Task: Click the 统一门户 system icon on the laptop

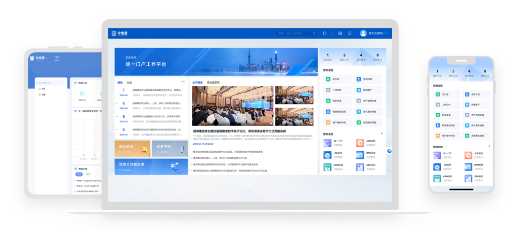Action: tap(328, 143)
